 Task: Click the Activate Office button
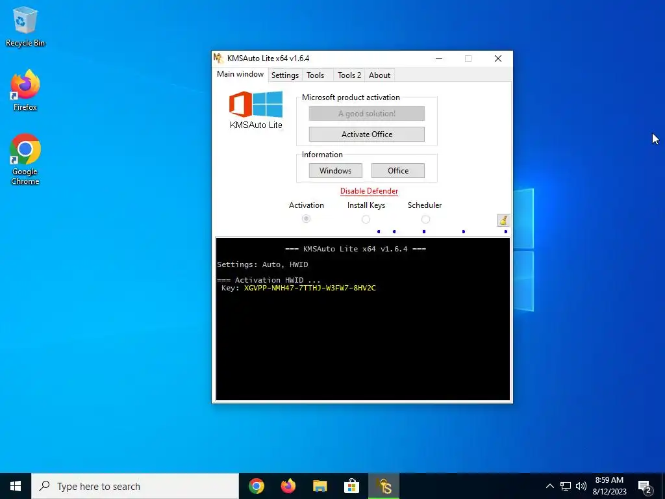[x=366, y=134]
